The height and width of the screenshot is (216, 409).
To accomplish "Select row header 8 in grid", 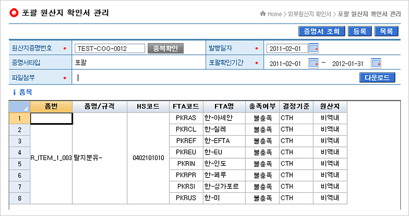I will 20,198.
